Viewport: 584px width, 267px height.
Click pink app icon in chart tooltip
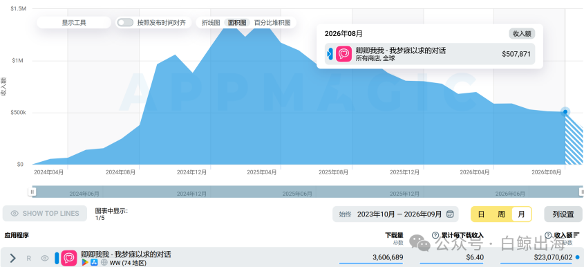[x=343, y=54]
